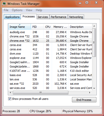Select the lsm.exe process
The width and height of the screenshot is (104, 116).
click(50, 79)
